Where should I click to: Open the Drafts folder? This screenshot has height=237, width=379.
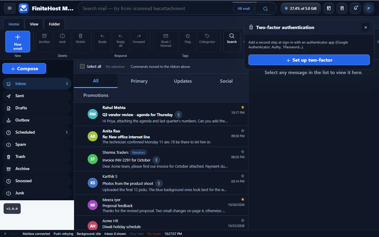pos(37,108)
